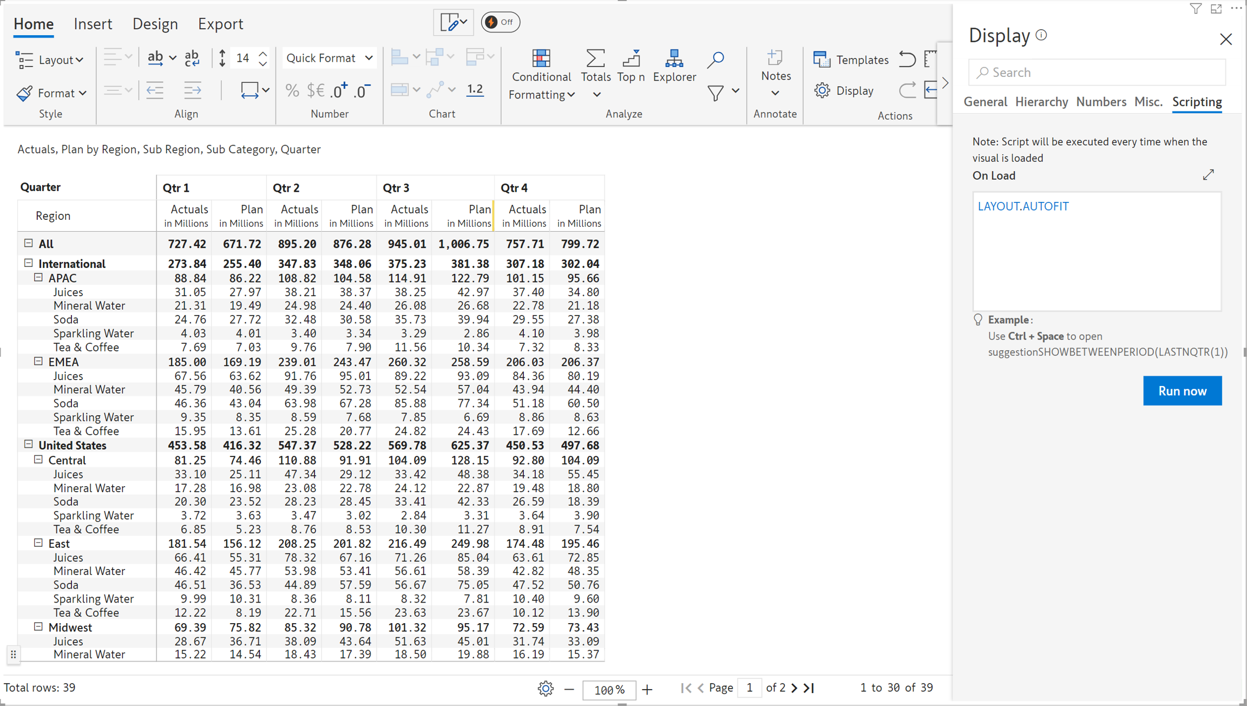Click the search magnifier in ribbon
The height and width of the screenshot is (706, 1247).
715,60
